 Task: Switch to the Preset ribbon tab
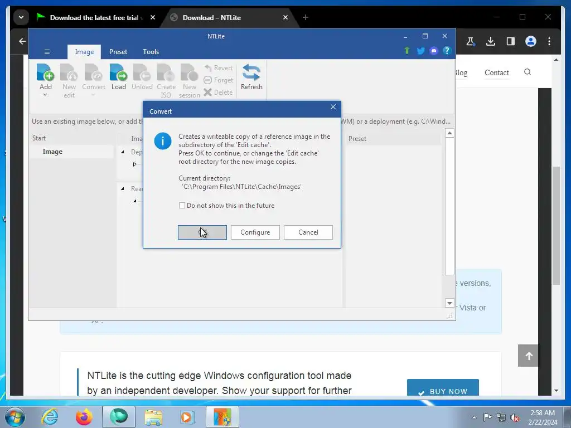118,52
